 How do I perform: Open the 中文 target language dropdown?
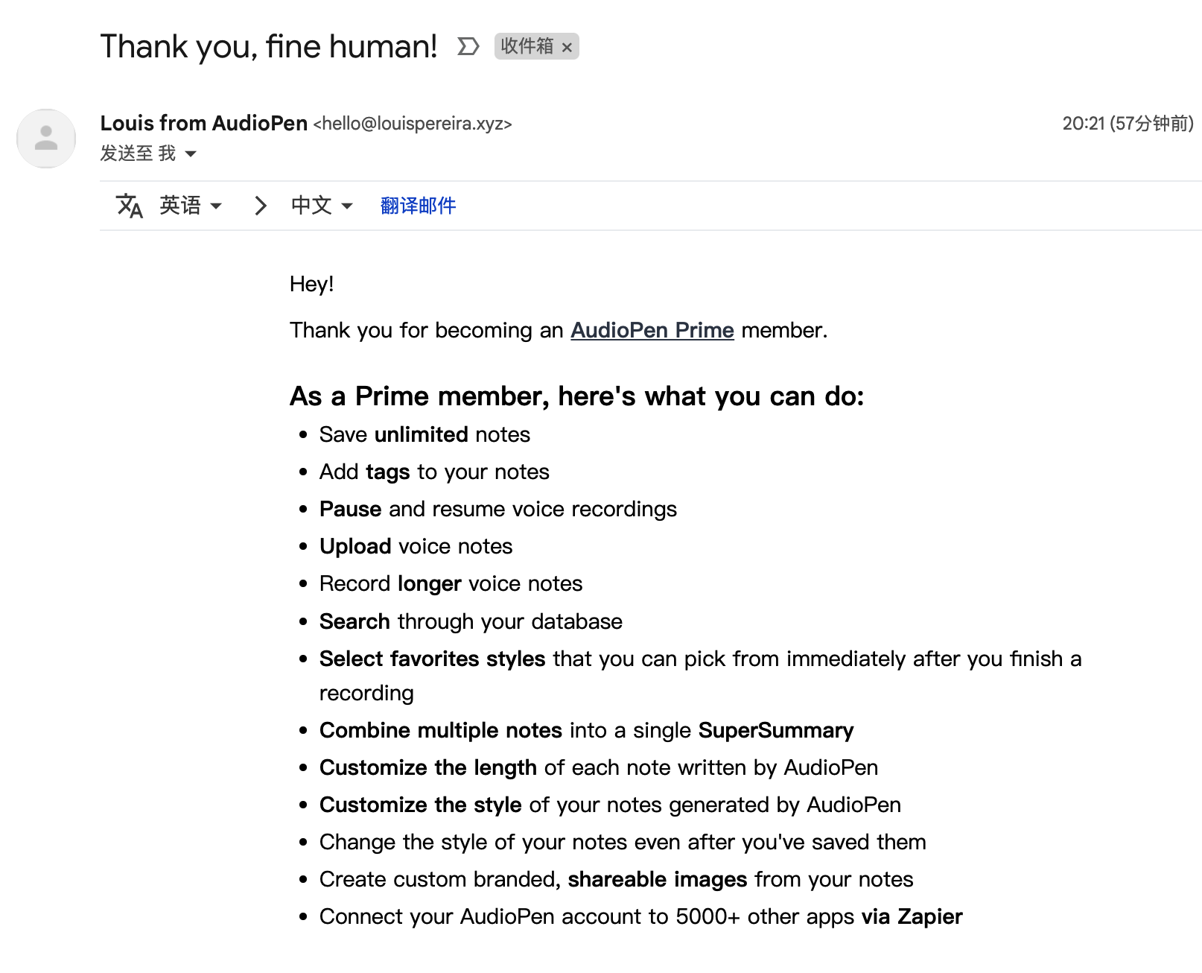pyautogui.click(x=322, y=206)
